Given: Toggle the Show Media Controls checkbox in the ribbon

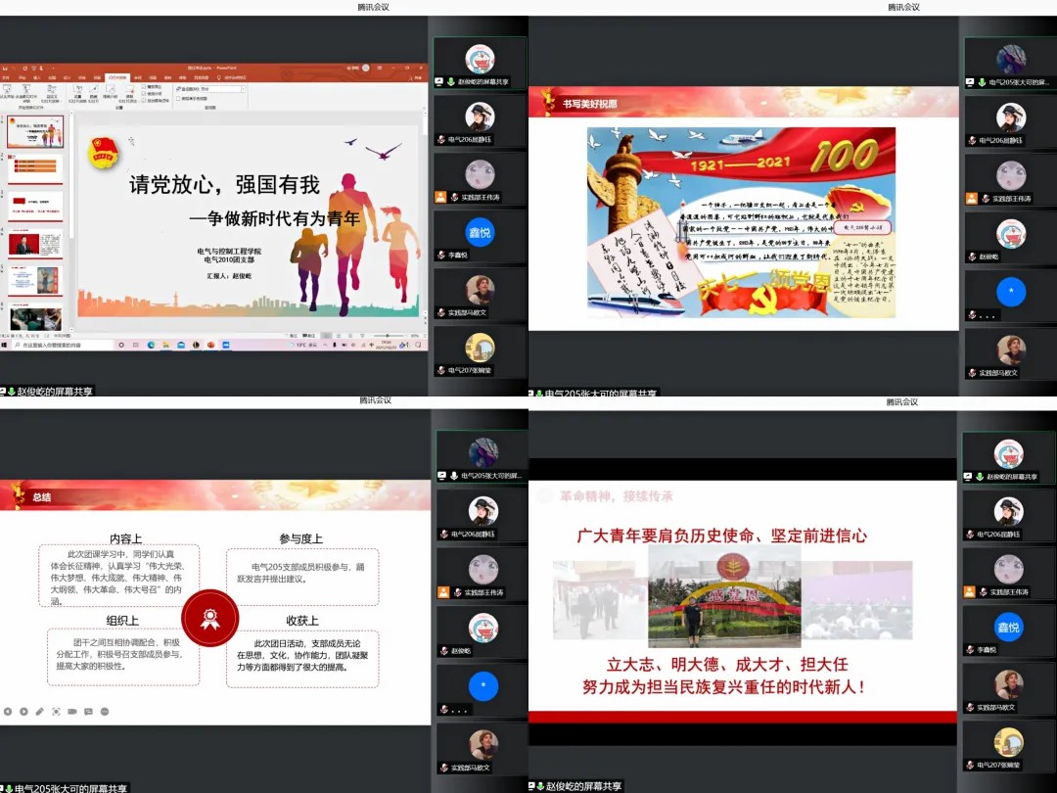Looking at the screenshot, I should coord(144,101).
